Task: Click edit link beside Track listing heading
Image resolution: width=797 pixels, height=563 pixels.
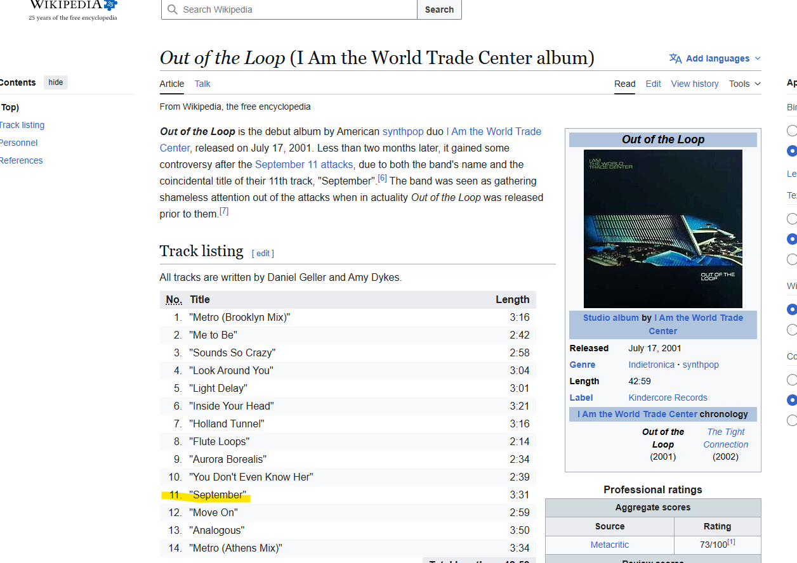Action: pos(263,253)
